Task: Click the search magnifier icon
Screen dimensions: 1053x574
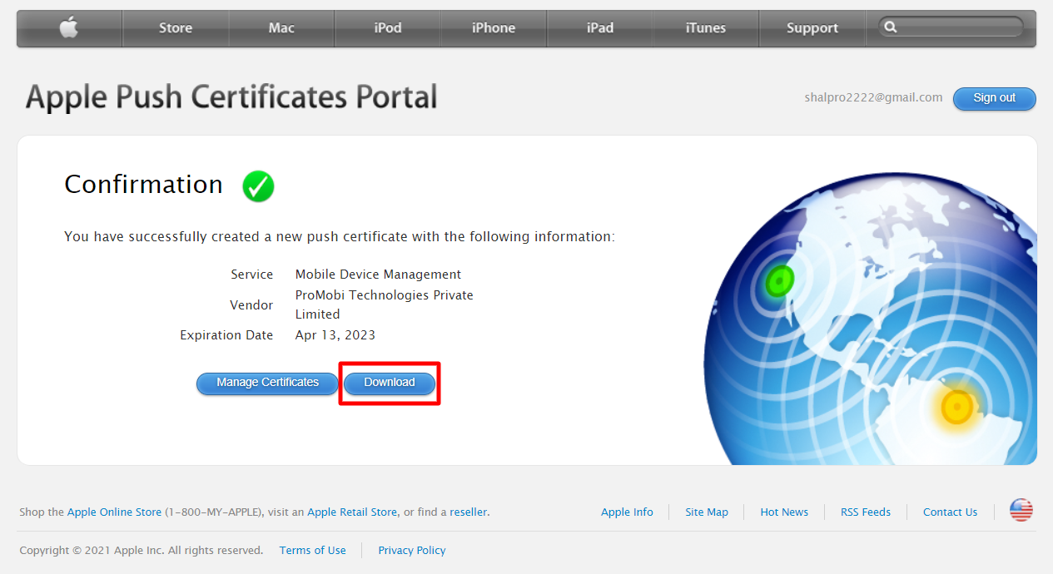Action: 891,27
